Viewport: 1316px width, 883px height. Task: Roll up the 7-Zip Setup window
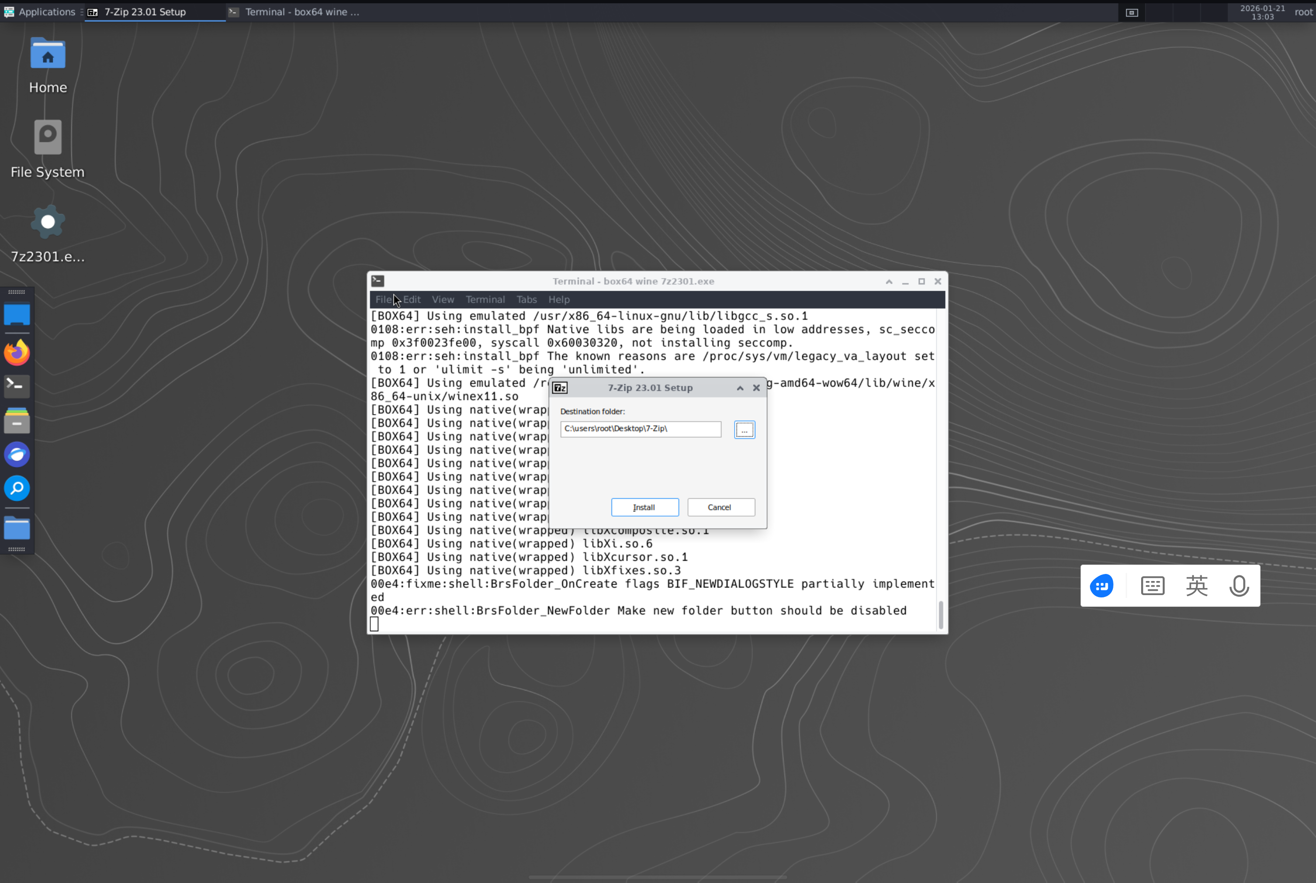(740, 388)
